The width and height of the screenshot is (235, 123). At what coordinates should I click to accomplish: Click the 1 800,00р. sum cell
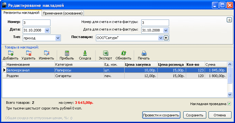tap(216, 76)
